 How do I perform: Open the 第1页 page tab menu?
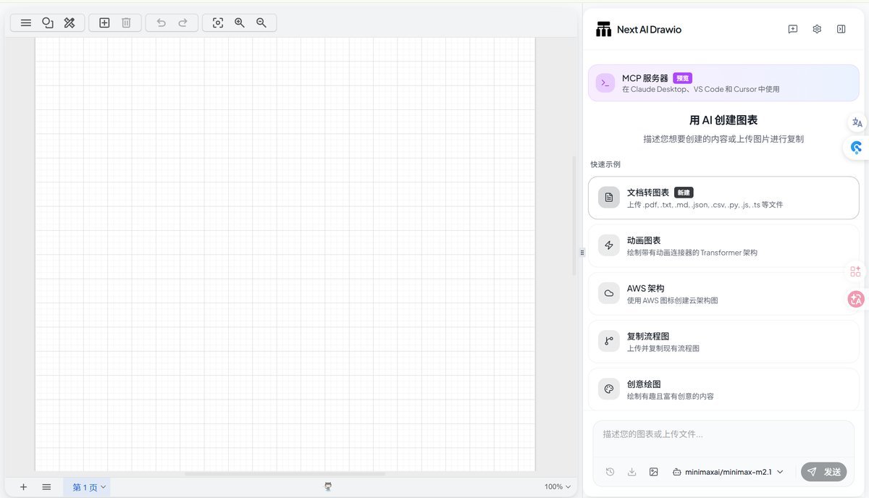88,487
